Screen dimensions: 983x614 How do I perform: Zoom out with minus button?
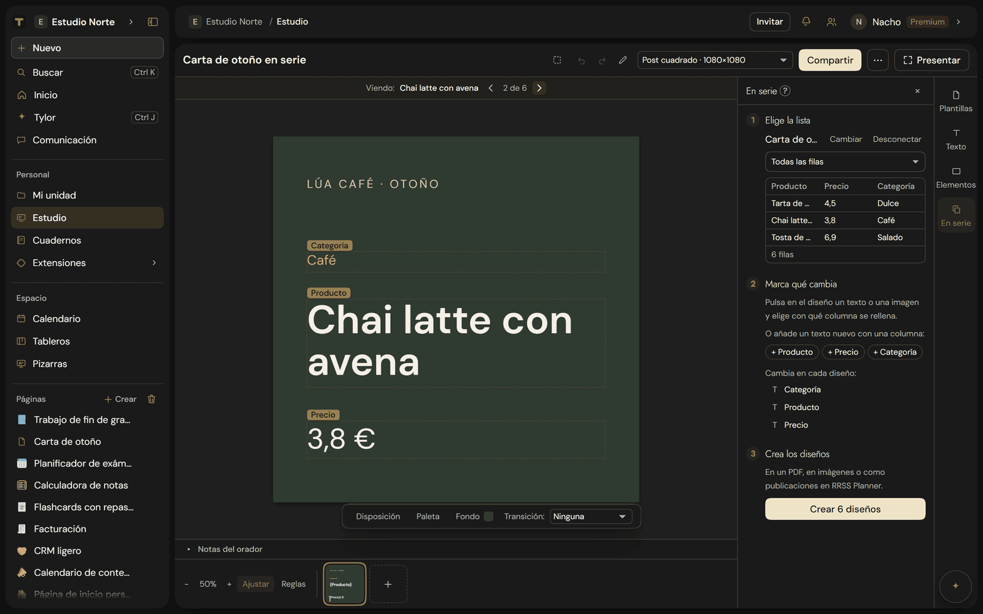click(187, 584)
